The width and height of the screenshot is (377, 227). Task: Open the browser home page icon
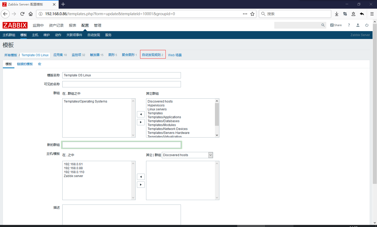click(x=31, y=14)
